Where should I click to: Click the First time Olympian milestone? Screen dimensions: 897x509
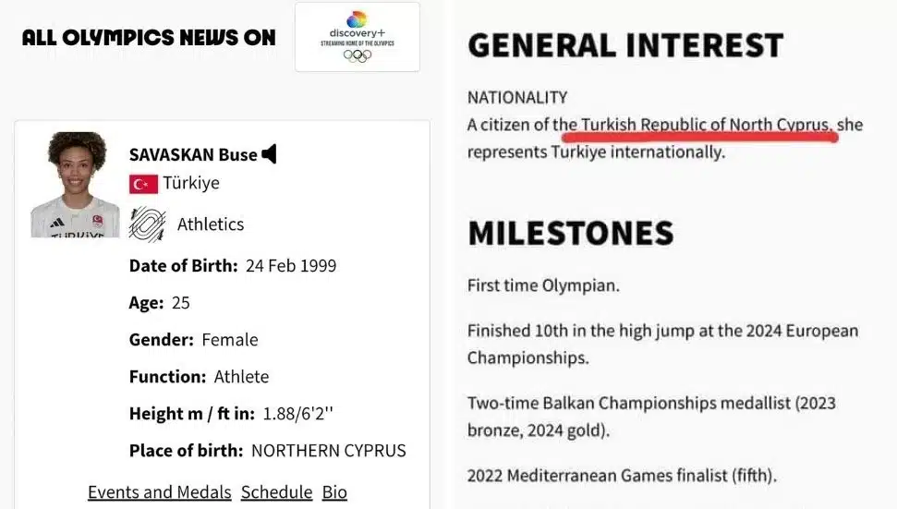pos(543,285)
